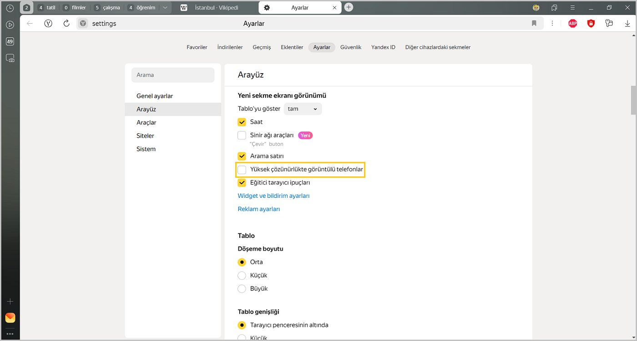637x341 pixels.
Task: Uncheck the Saat checkbox
Action: pyautogui.click(x=242, y=122)
